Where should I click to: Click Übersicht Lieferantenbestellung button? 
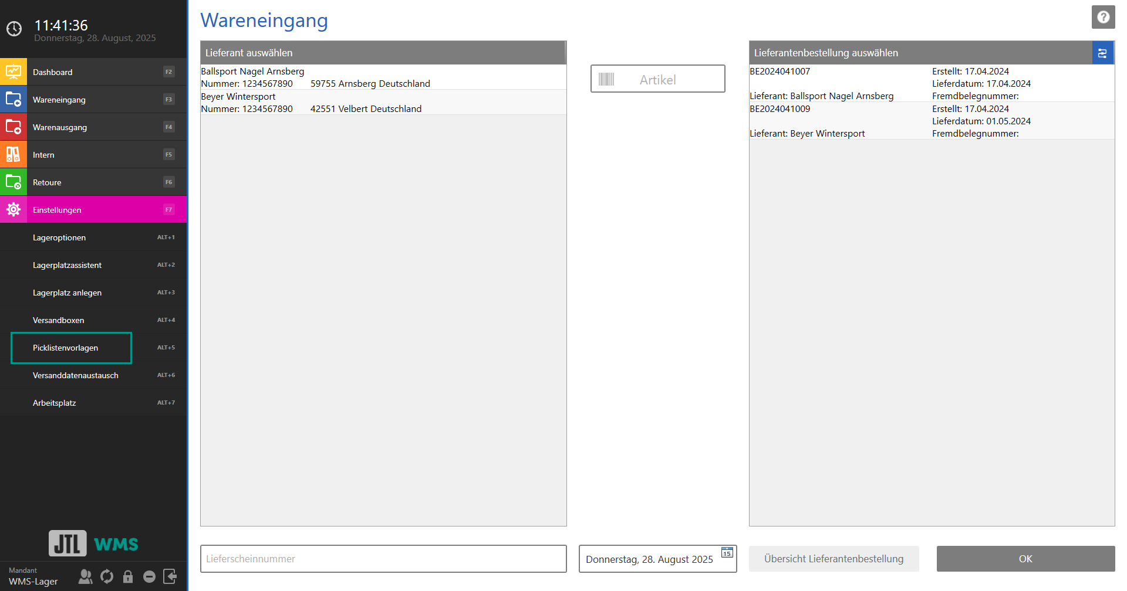tap(834, 559)
